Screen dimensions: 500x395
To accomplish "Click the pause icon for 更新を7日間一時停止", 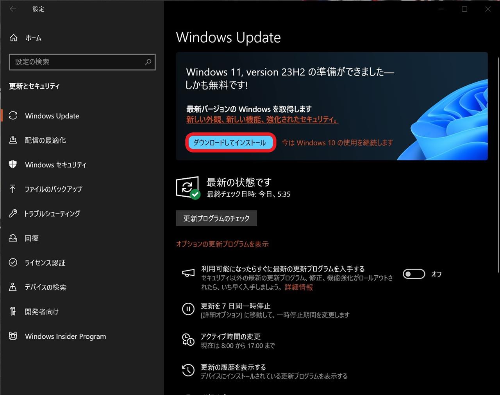I will 188,309.
